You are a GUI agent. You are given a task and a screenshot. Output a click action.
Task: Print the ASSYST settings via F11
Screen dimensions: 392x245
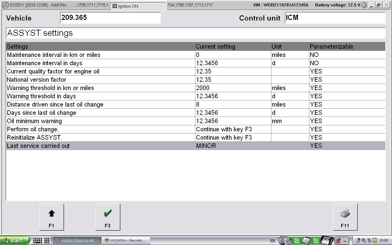[x=345, y=217]
